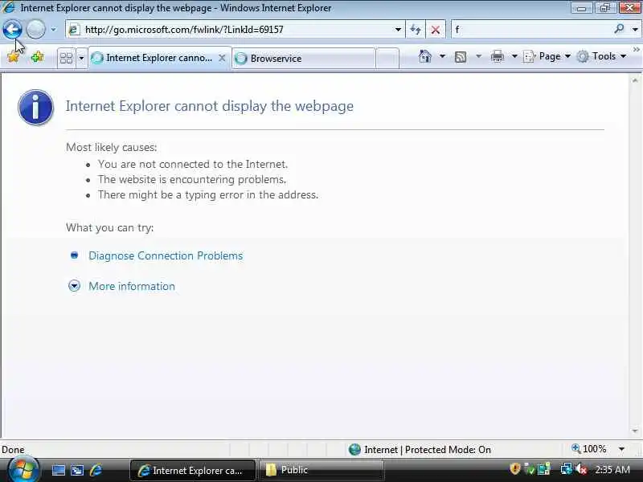Click the Home page icon
The height and width of the screenshot is (482, 643).
click(425, 56)
